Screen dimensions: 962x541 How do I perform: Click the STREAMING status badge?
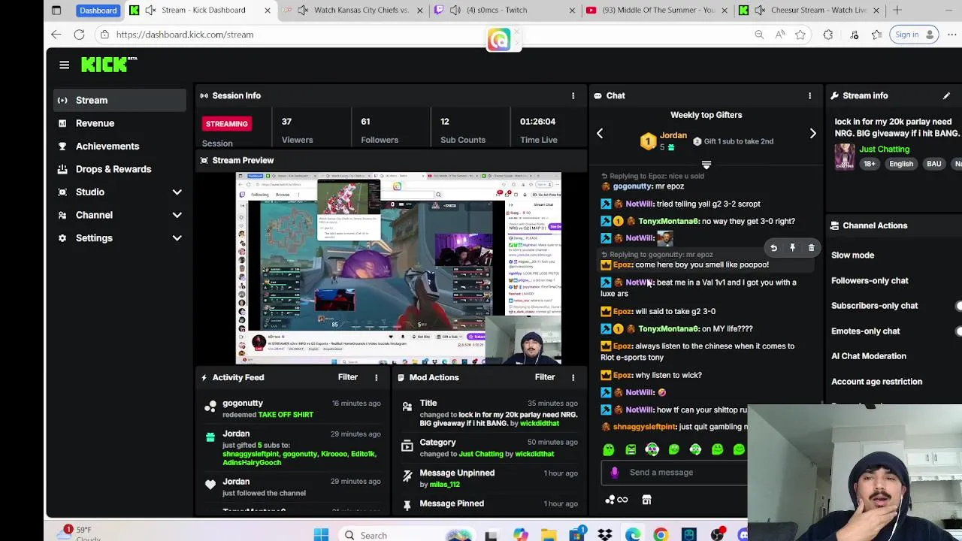(x=226, y=124)
